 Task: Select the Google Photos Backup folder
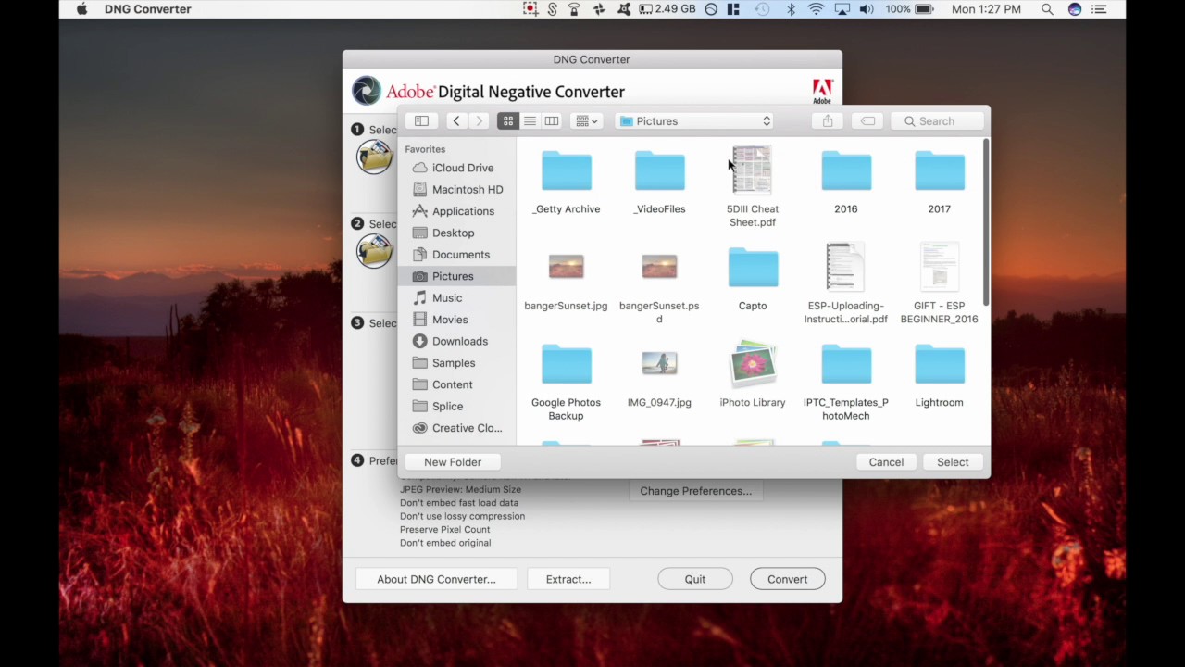click(566, 365)
